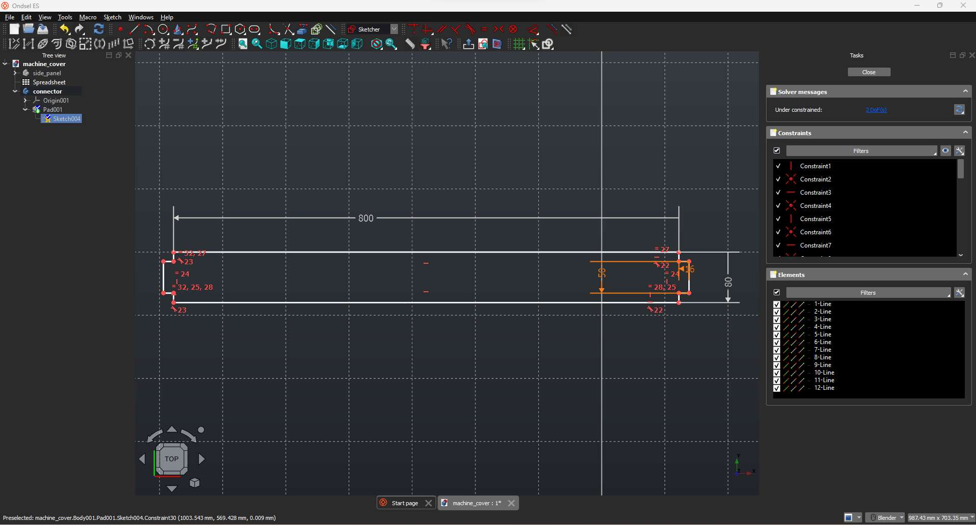976x525 pixels.
Task: Collapse the Pad001 tree node
Action: click(25, 110)
